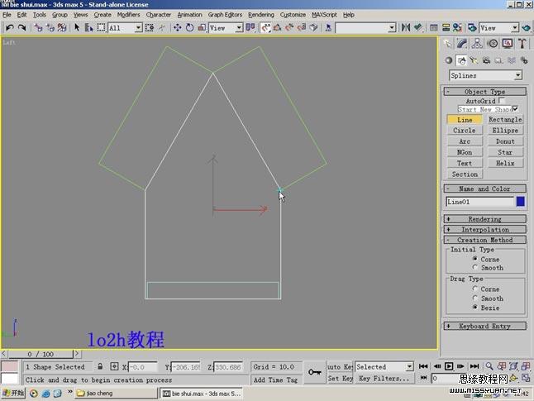Open the Selected key filter dropdown
534x401 pixels.
tap(384, 367)
